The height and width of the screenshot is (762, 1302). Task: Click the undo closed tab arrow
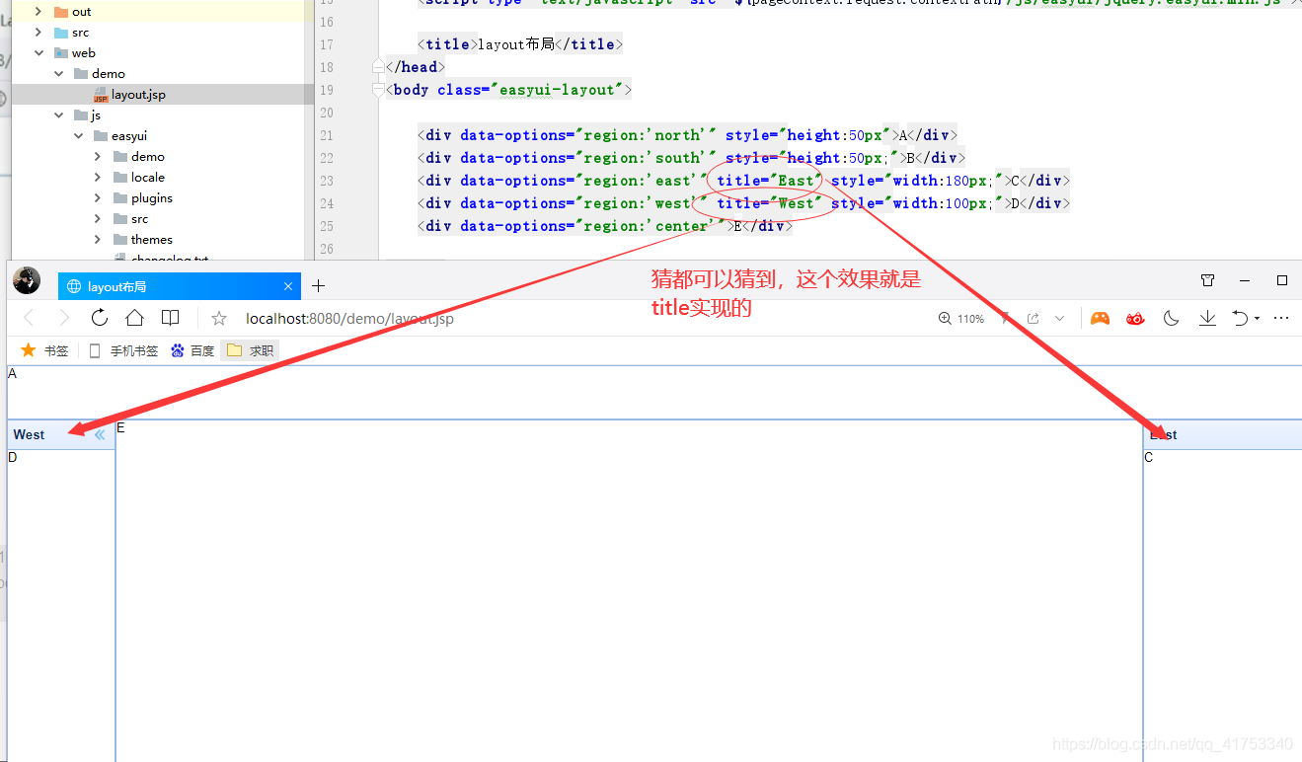[x=1241, y=318]
